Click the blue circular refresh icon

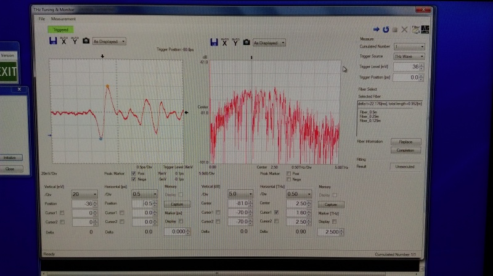pyautogui.click(x=386, y=29)
